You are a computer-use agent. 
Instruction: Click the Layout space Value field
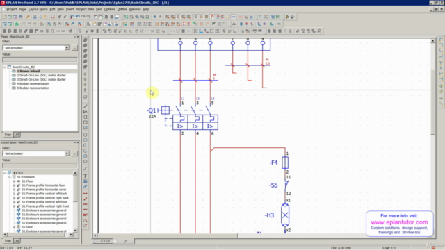click(40, 165)
